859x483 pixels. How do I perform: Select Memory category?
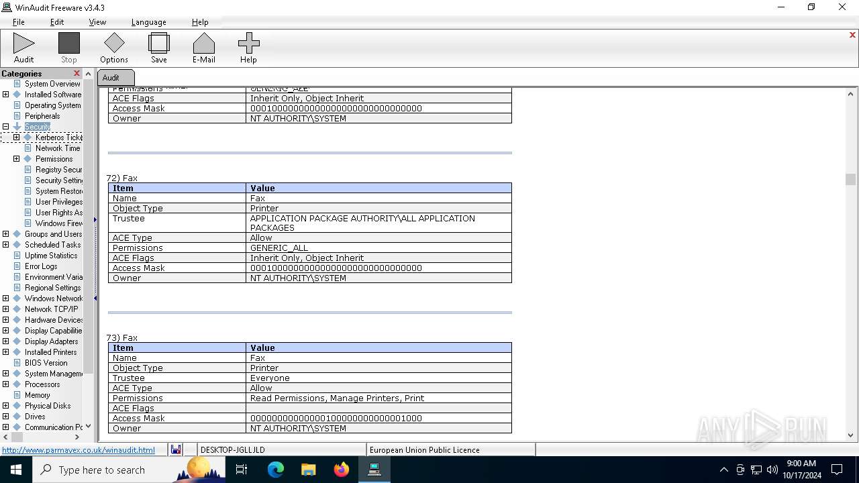point(38,395)
